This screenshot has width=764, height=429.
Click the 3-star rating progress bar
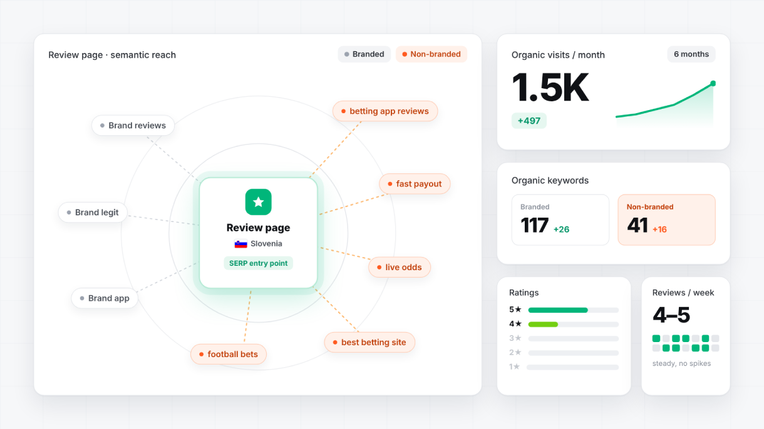[574, 338]
